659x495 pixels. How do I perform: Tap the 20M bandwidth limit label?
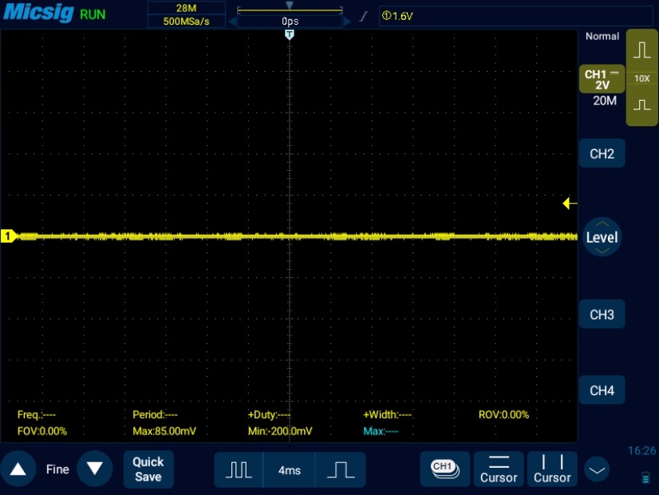click(x=605, y=101)
